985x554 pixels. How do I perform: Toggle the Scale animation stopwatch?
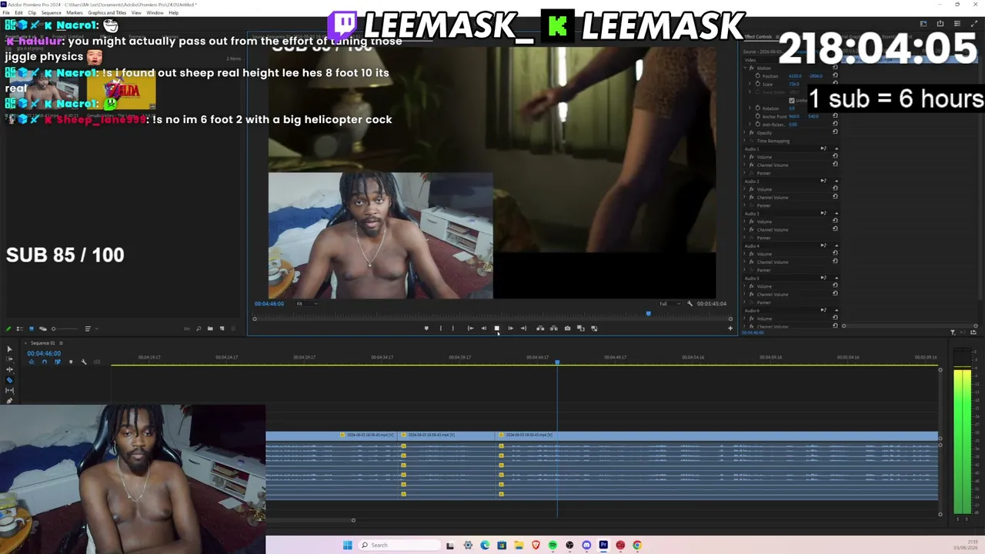click(x=758, y=84)
